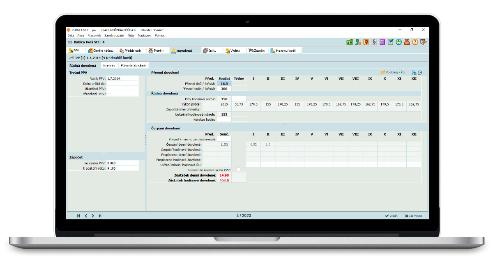Click the Podklady k ŘD link
Screen dimensions: 493x264
[392, 72]
